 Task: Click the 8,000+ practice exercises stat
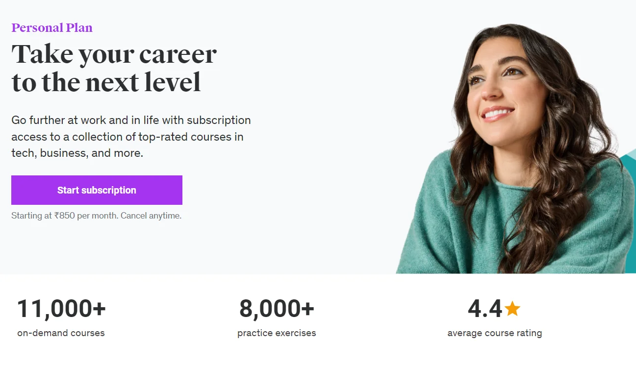pos(276,308)
